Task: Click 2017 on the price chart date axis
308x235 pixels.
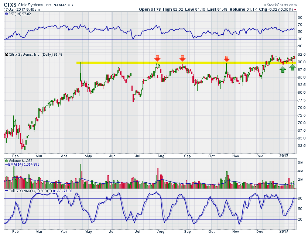Action: [x=284, y=156]
